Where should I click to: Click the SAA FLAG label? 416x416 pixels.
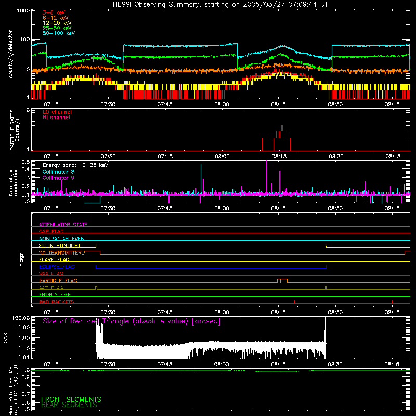51,274
